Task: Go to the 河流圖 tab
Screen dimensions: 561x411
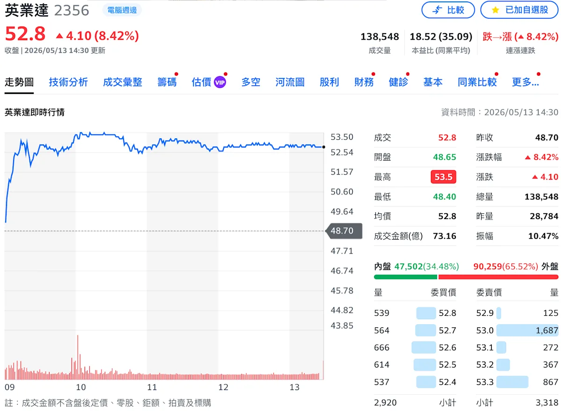Action: [x=290, y=83]
